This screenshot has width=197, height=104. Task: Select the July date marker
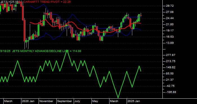[x=77, y=101]
